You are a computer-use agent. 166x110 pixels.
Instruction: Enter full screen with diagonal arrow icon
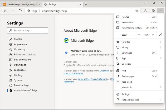(x=160, y=35)
